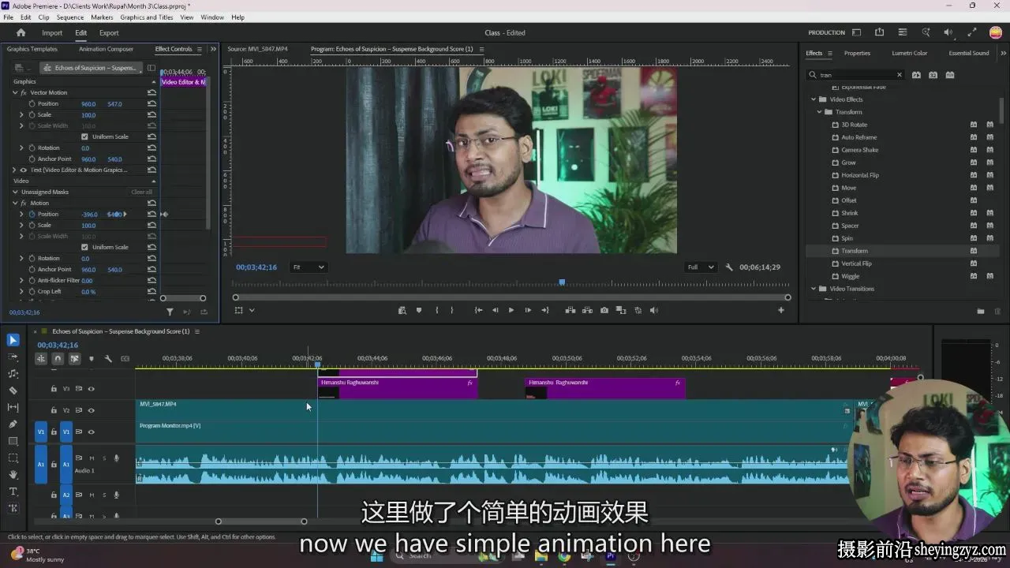Screen dimensions: 1010x568
Task: Expand the Text layer group
Action: tap(14, 170)
